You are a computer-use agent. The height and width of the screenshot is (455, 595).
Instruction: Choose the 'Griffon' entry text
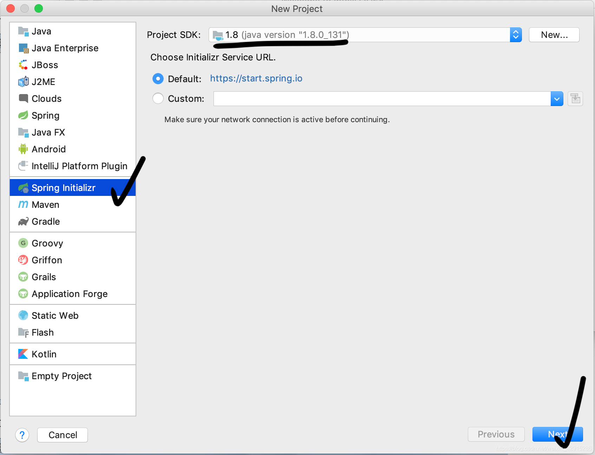[47, 260]
